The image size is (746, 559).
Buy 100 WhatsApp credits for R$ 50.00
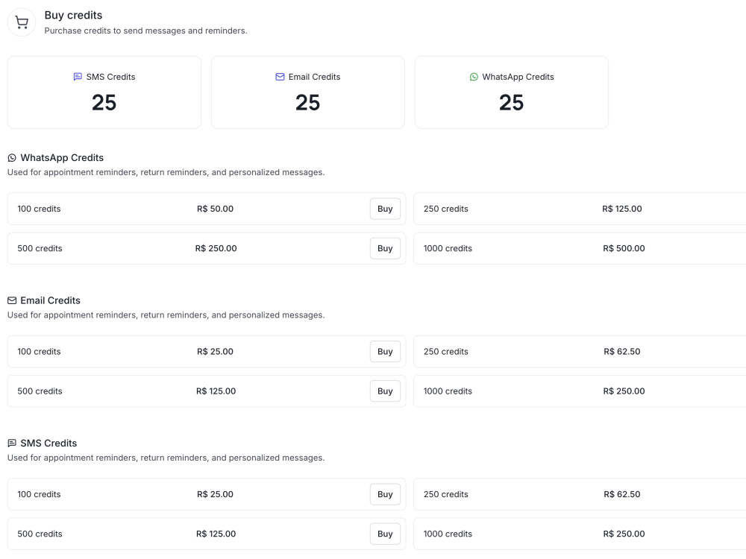pyautogui.click(x=385, y=209)
